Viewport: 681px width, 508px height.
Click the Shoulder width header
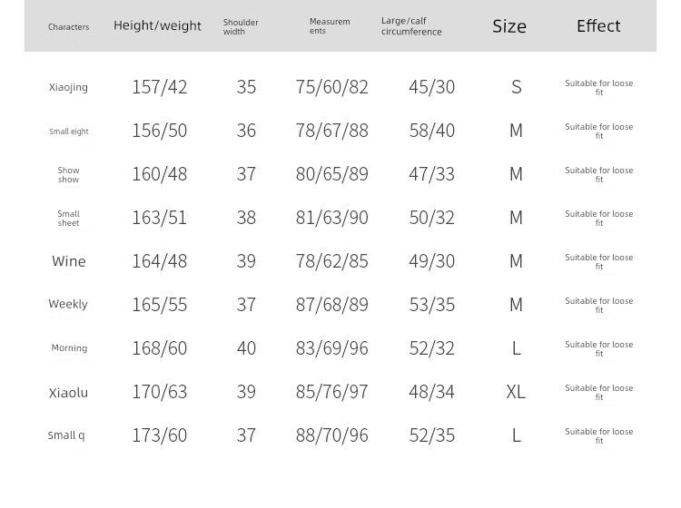tap(241, 27)
